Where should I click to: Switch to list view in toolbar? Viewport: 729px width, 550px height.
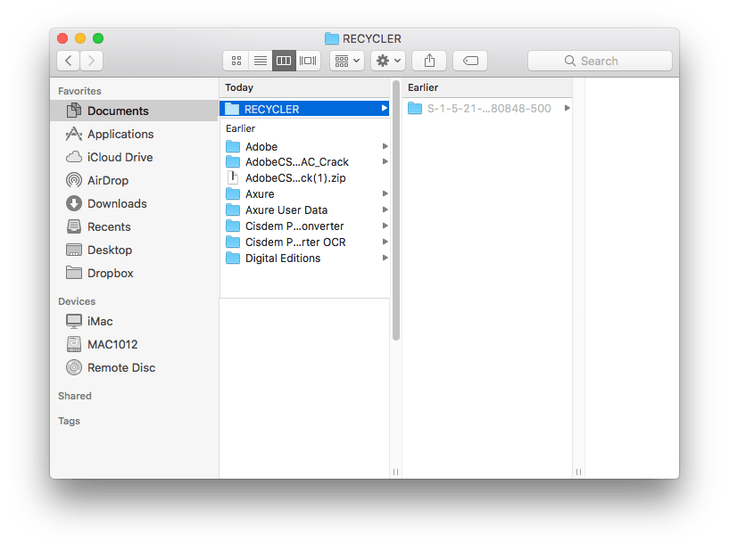pyautogui.click(x=261, y=61)
